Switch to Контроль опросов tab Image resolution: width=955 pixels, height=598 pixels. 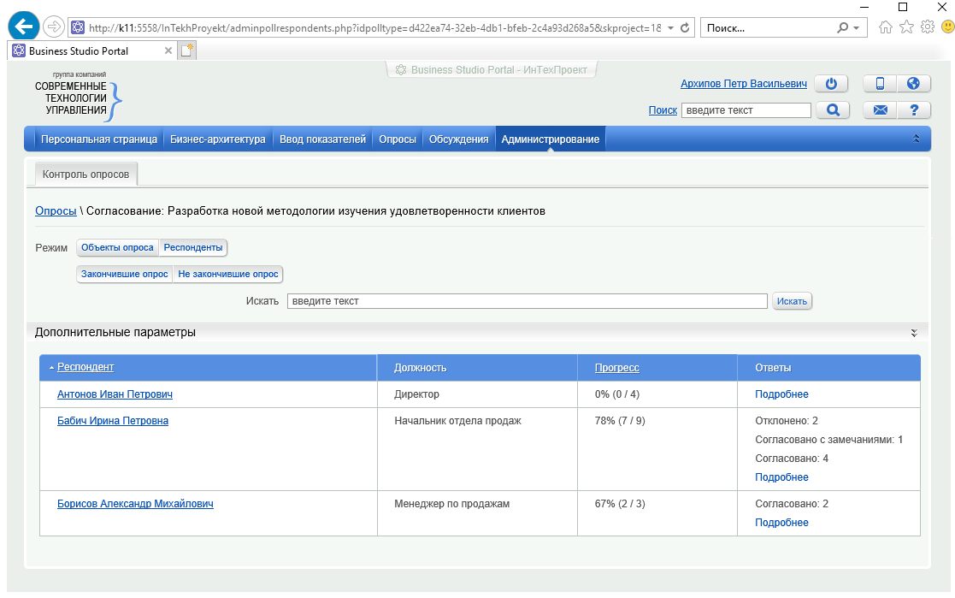coord(85,175)
